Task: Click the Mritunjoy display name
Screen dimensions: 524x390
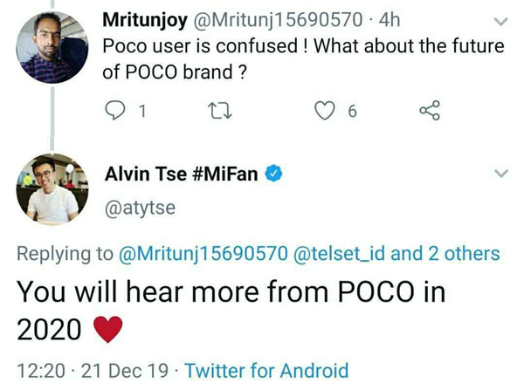Action: (145, 21)
